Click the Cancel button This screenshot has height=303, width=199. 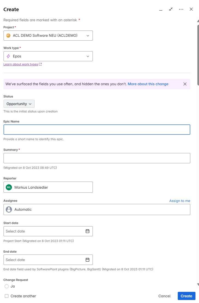coord(164,296)
